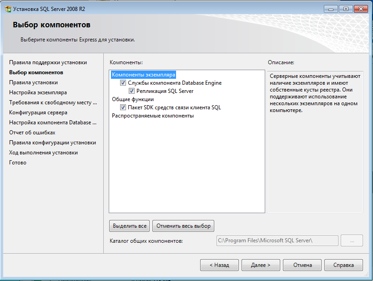
Task: Click the Репликация SQL Server label
Action: click(x=165, y=91)
